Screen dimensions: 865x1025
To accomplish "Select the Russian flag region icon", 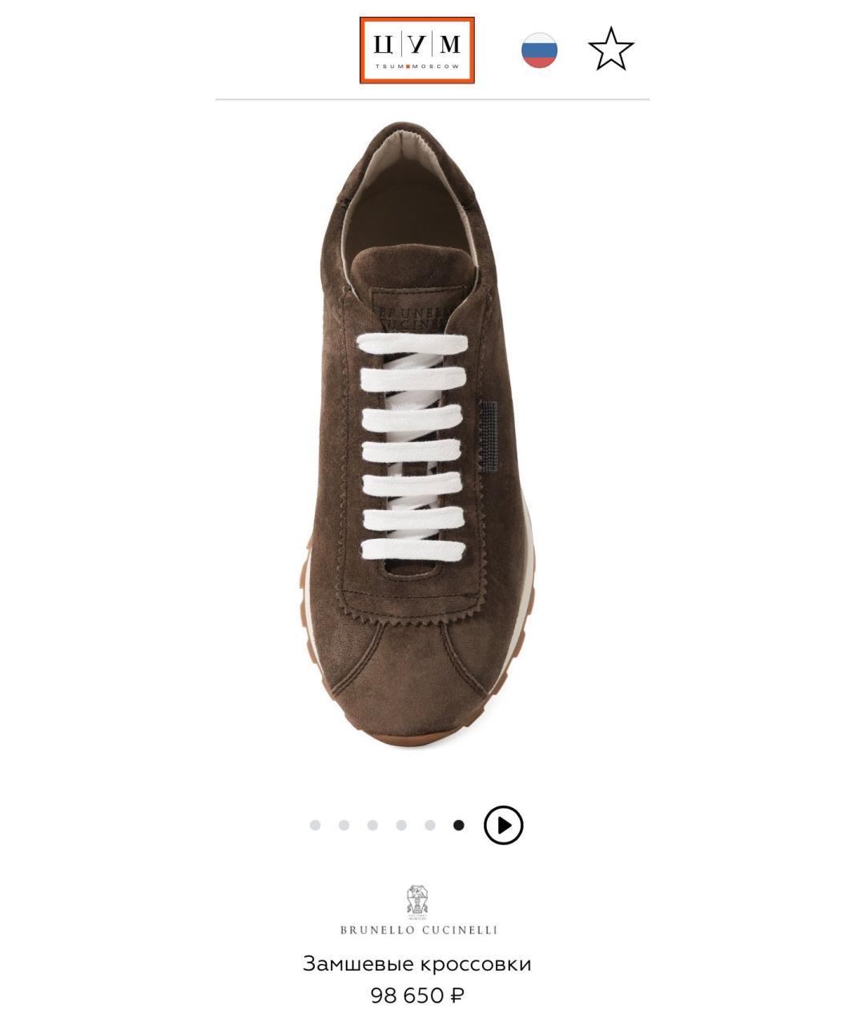I will coord(539,50).
